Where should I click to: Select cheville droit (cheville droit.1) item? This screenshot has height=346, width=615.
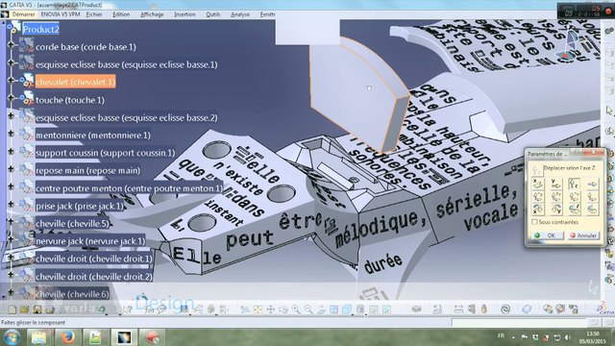click(x=93, y=259)
